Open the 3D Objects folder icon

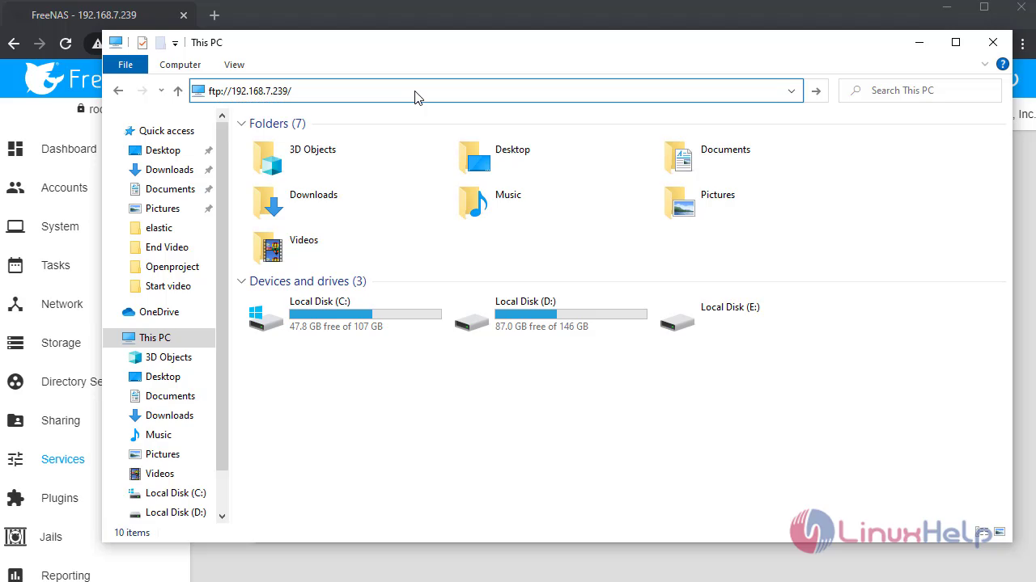pos(267,158)
